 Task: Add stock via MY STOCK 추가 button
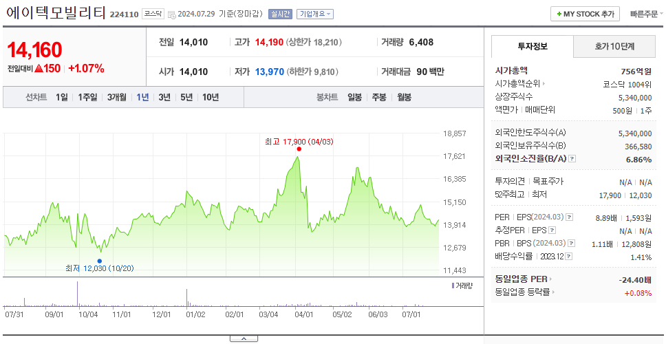click(x=586, y=14)
